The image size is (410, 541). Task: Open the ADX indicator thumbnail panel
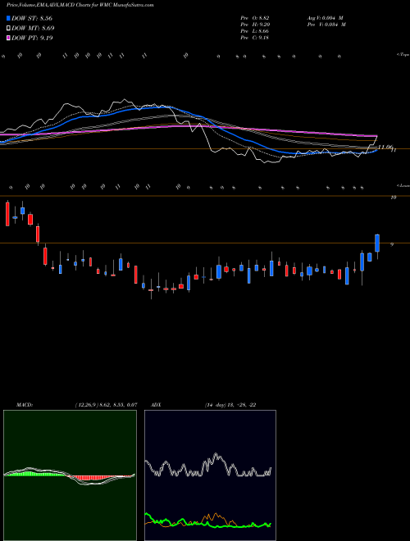210,475
